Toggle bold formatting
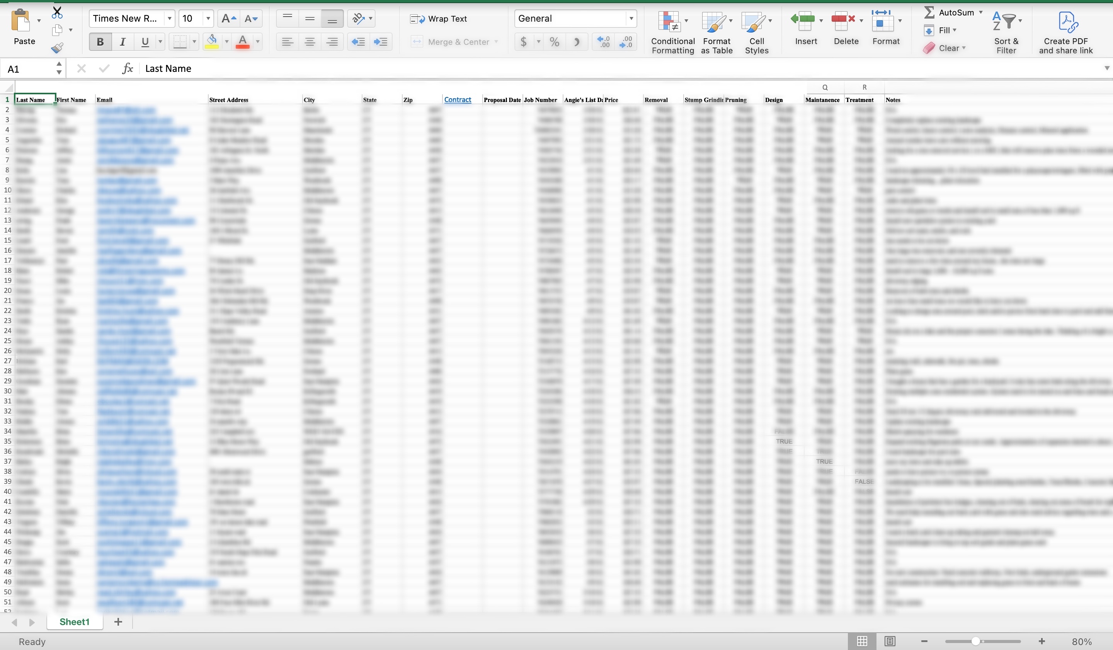This screenshot has width=1113, height=650. 100,42
